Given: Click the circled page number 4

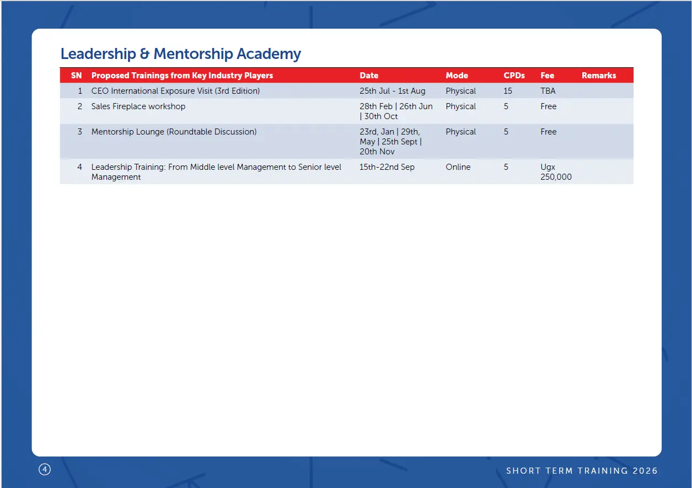Looking at the screenshot, I should tap(45, 470).
